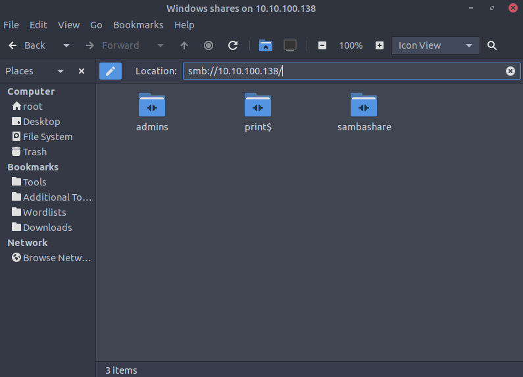This screenshot has width=523, height=377.
Task: Close the Places sidebar
Action: pos(82,71)
